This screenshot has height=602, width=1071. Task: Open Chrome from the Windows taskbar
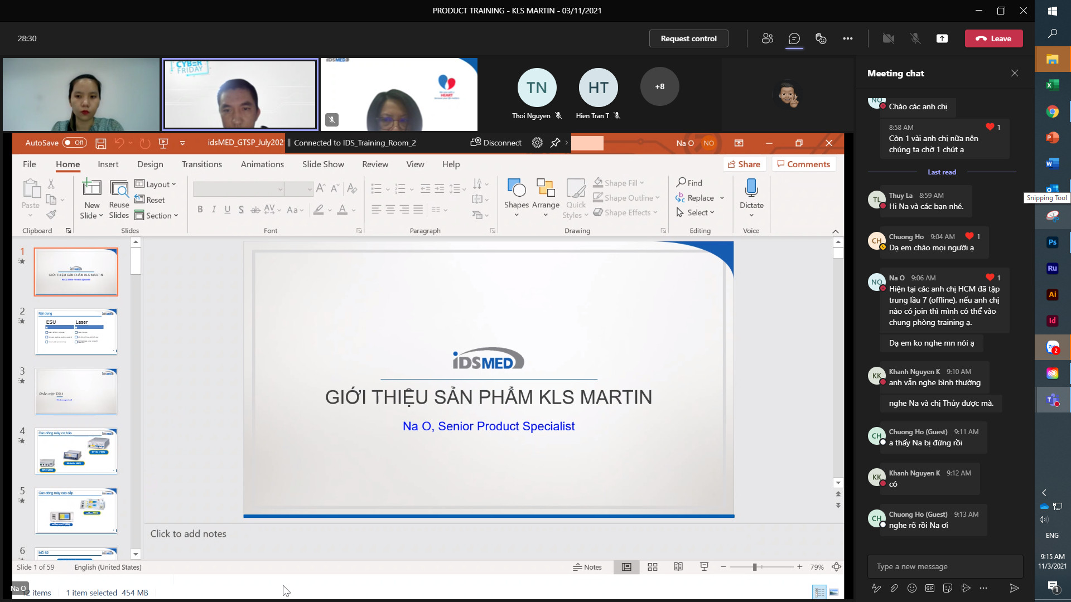pyautogui.click(x=1052, y=111)
